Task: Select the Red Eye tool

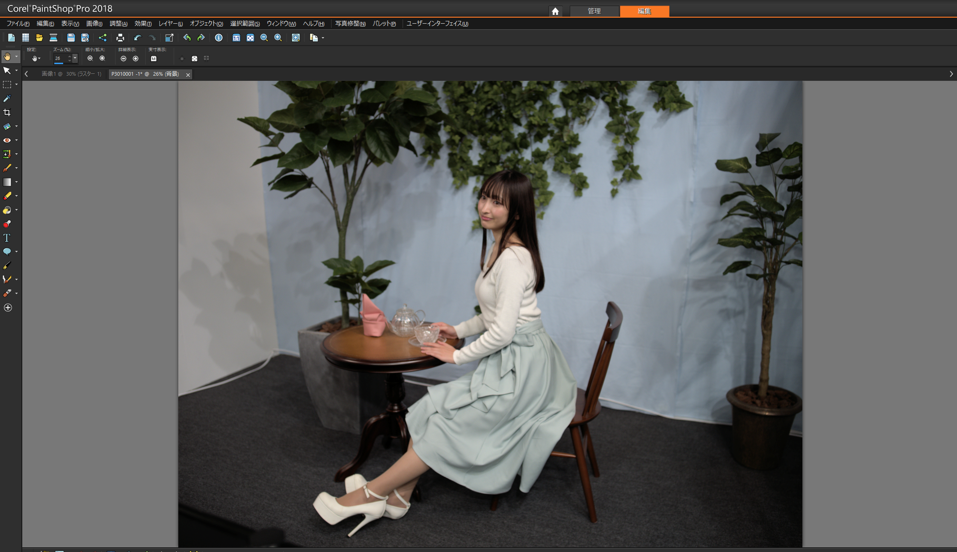Action: click(7, 140)
